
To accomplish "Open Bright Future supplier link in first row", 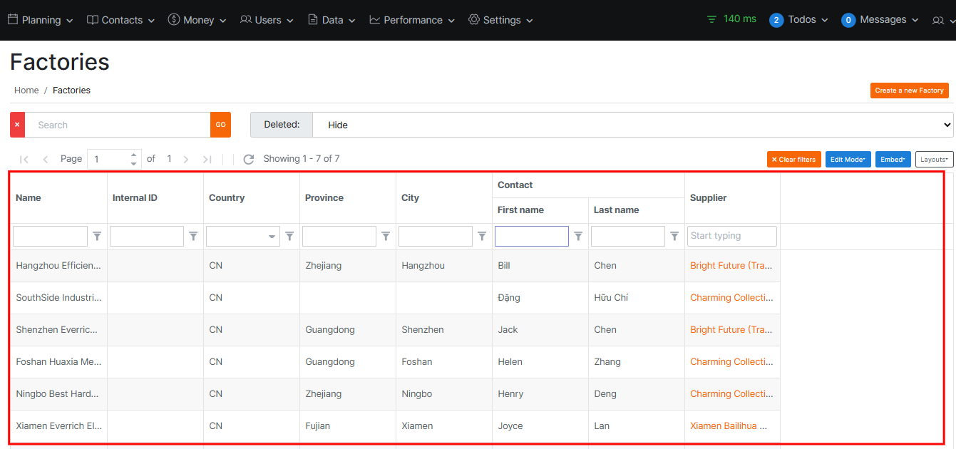I will 731,266.
